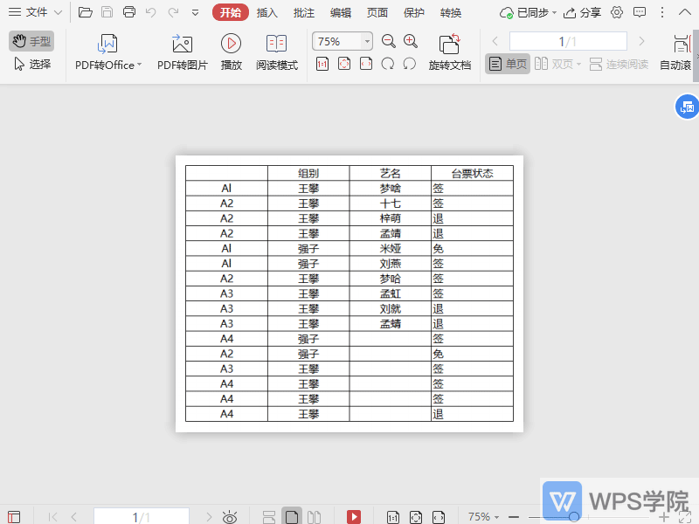Select 单页 single page view
Viewport: 699px width, 524px height.
[x=508, y=64]
